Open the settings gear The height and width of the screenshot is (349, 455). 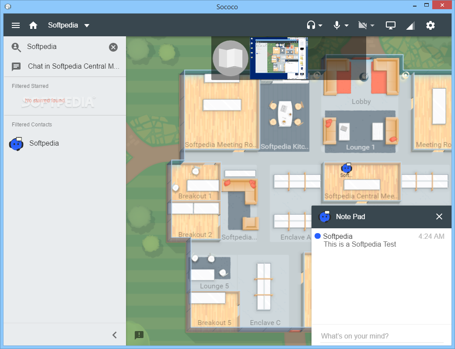[430, 25]
